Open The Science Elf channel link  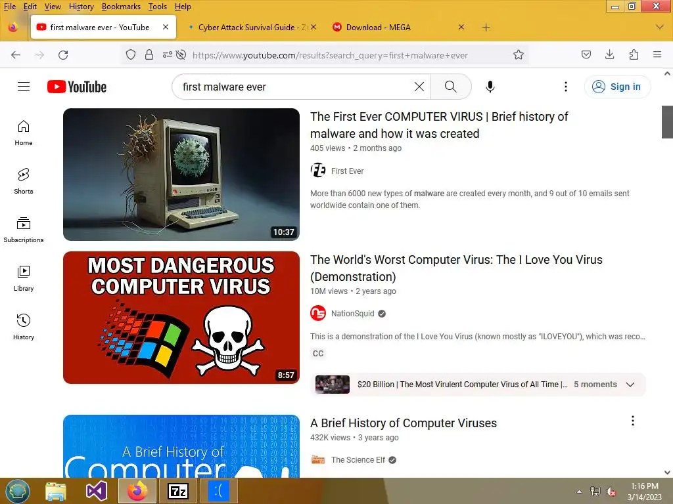358,460
